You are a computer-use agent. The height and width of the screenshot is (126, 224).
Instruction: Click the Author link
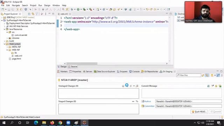(x=148, y=101)
